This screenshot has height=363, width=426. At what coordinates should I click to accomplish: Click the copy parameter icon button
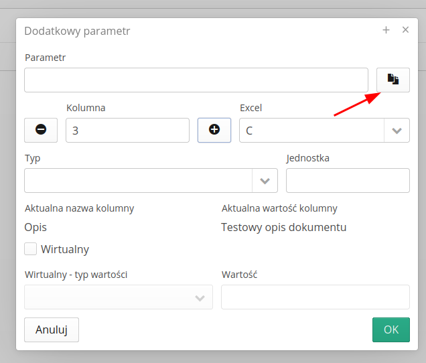[x=393, y=80]
